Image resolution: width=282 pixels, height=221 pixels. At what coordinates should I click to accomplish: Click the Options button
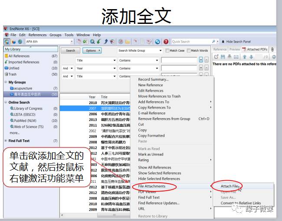pos(92,50)
